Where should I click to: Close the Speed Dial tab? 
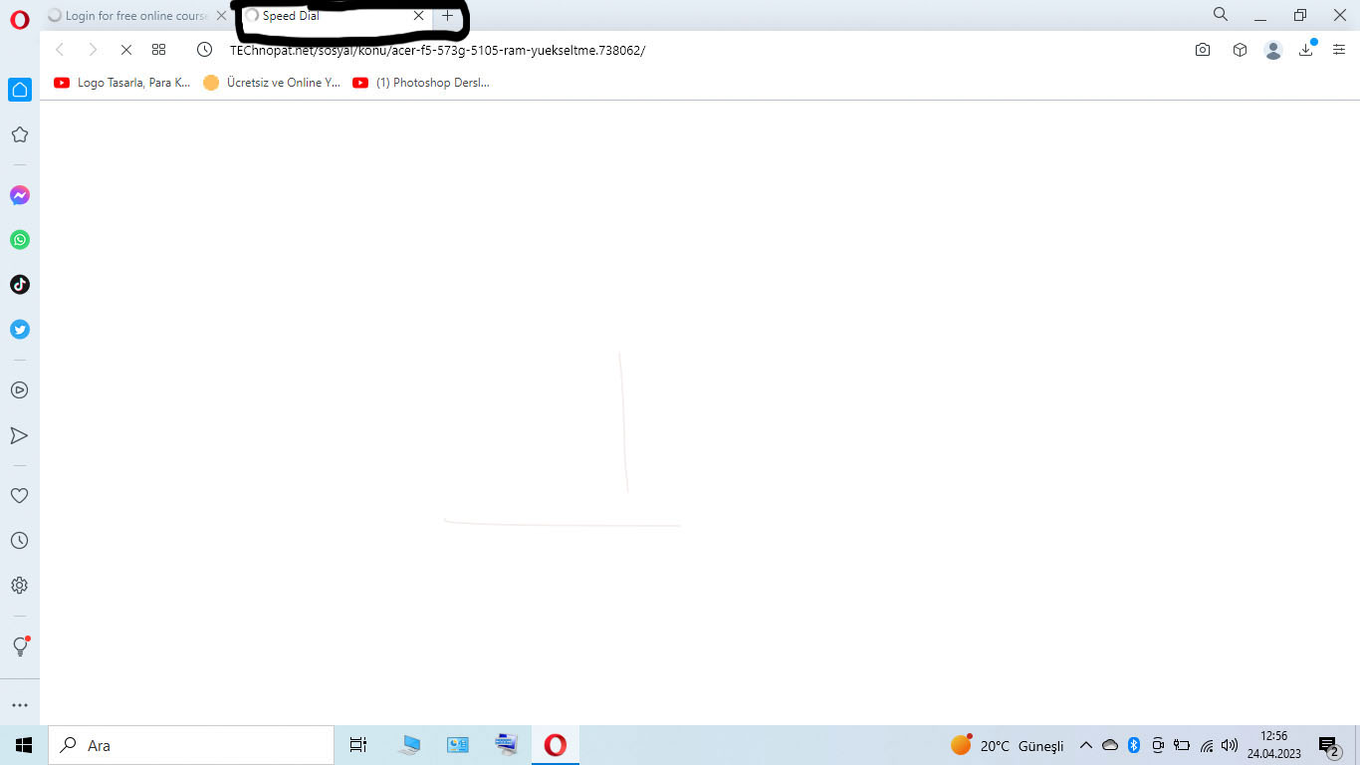coord(419,16)
